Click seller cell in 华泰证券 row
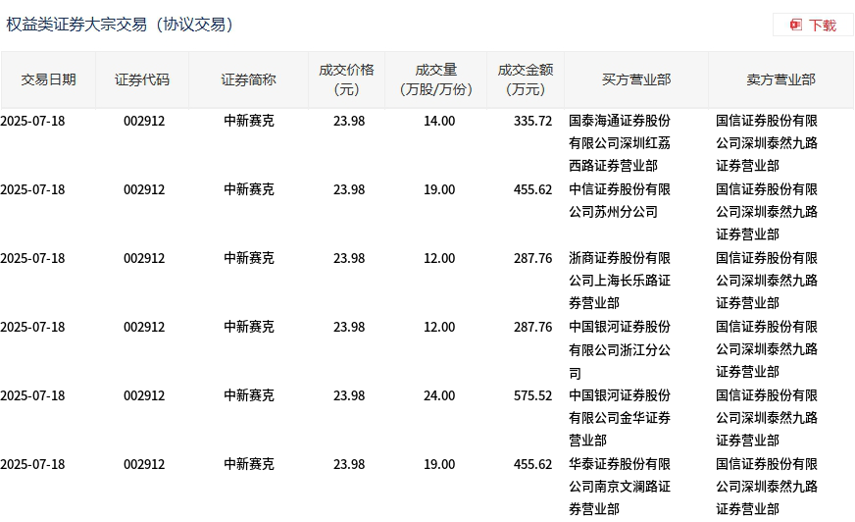The image size is (855, 522). click(x=766, y=487)
